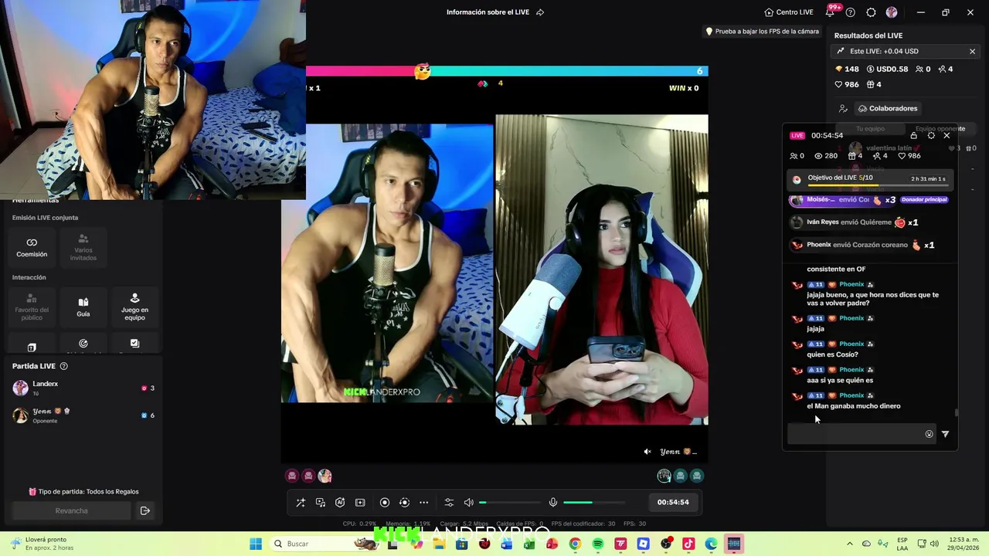Screen dimensions: 989x556
Task: Start recording with the record button
Action: tap(385, 503)
